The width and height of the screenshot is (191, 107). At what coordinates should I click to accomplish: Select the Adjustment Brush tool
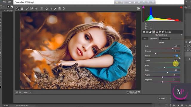(55, 9)
